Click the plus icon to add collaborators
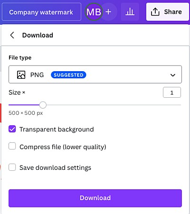 (108, 12)
